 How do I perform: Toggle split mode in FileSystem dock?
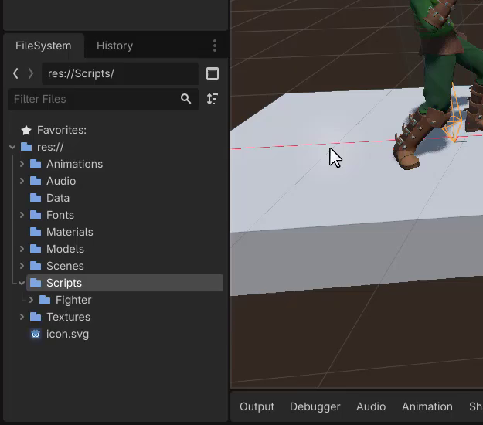pyautogui.click(x=213, y=73)
